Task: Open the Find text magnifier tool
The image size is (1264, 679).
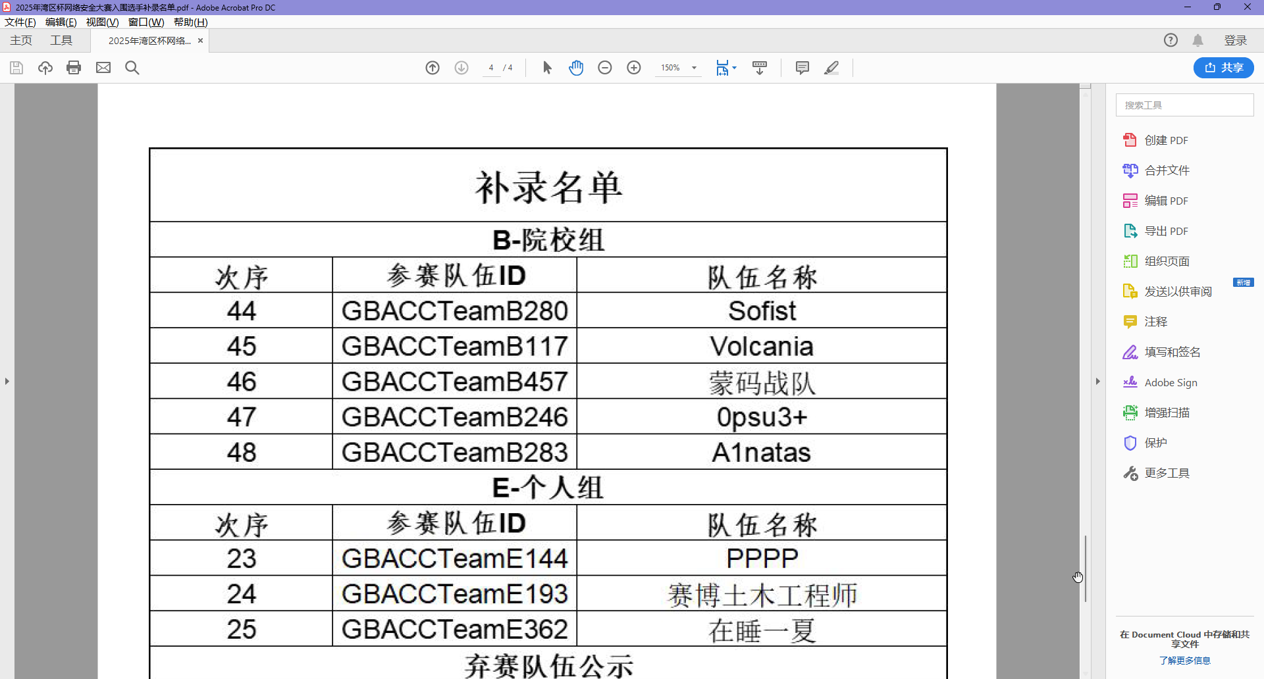Action: point(132,68)
